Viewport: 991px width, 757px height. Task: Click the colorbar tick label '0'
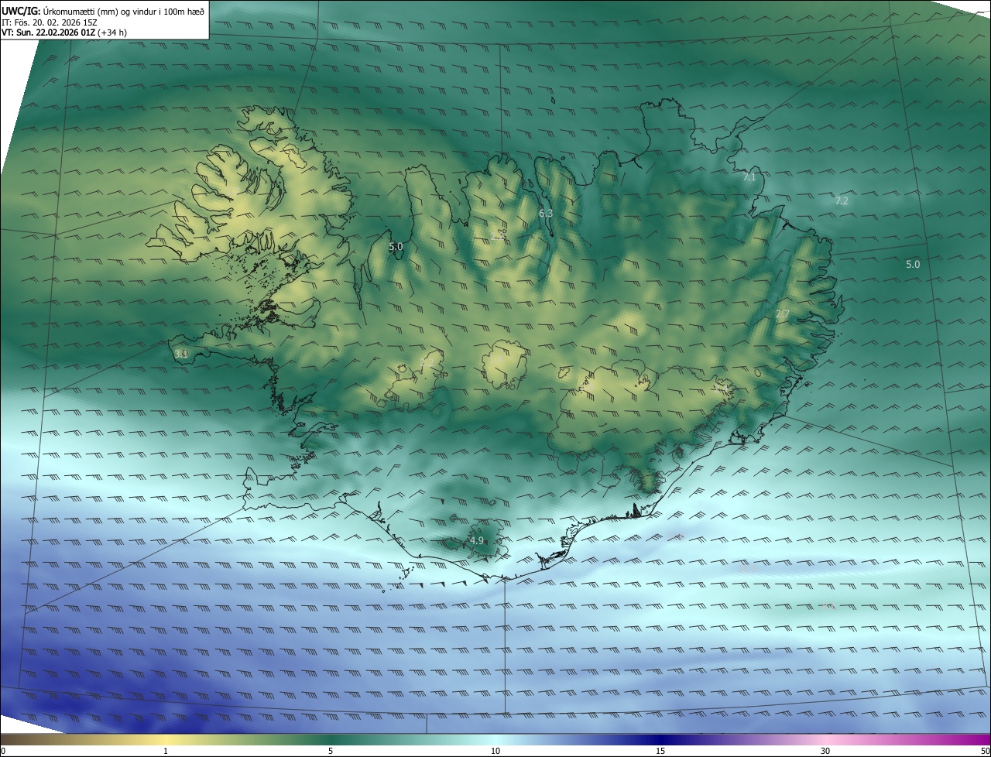tap(2, 751)
